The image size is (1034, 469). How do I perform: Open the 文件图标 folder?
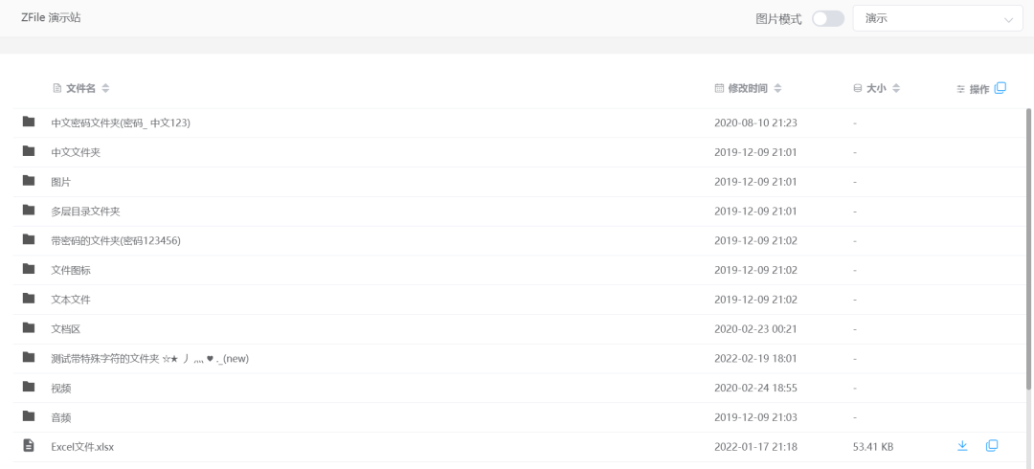(x=71, y=270)
